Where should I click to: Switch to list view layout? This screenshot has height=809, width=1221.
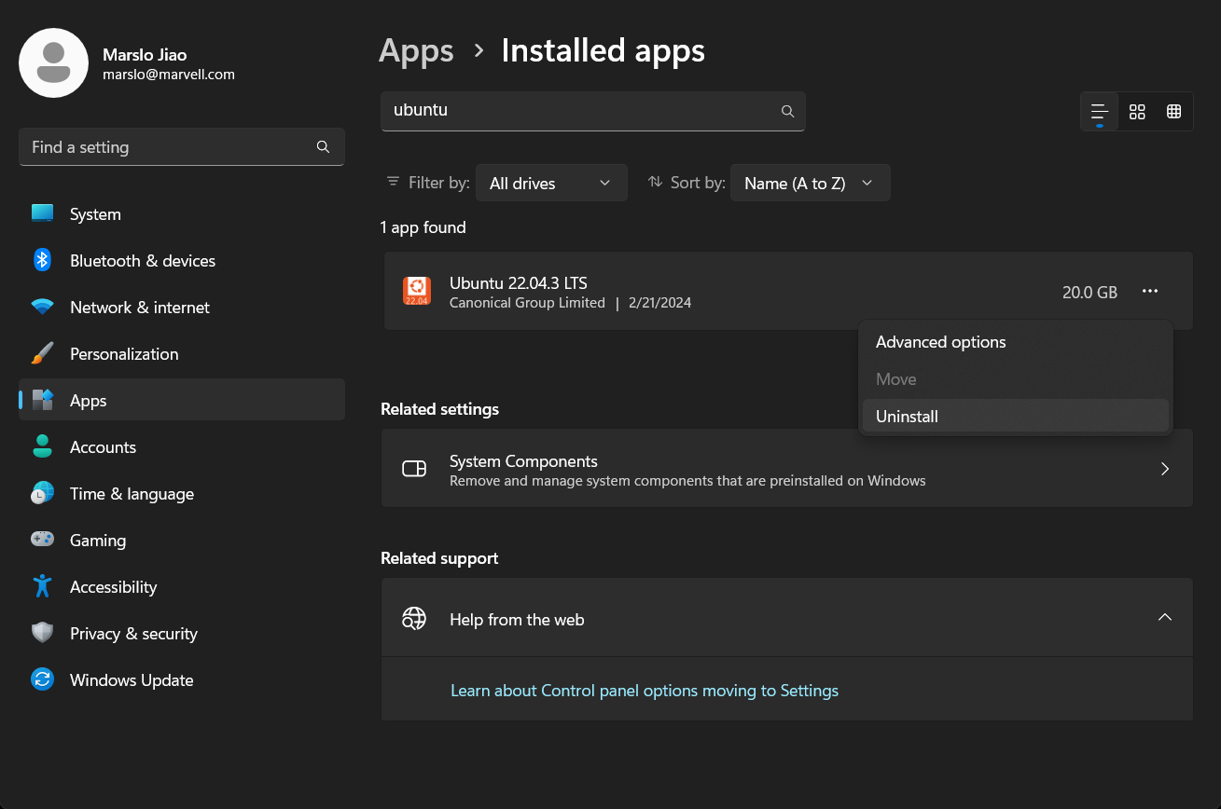coord(1100,111)
